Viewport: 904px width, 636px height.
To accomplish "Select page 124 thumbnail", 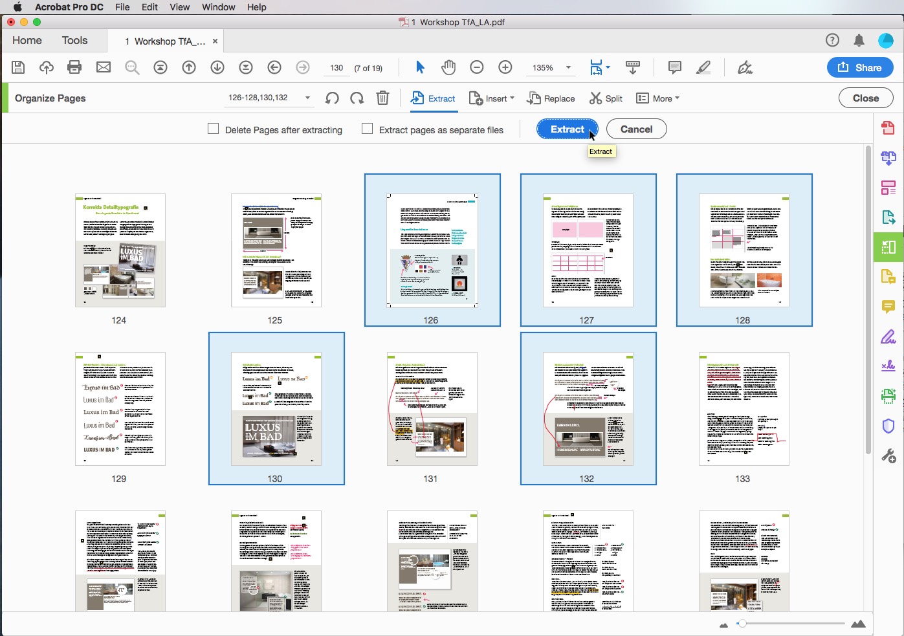I will (x=120, y=250).
